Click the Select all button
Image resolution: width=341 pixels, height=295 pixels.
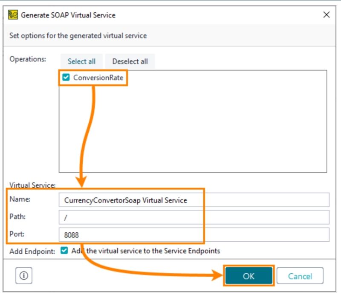click(82, 61)
